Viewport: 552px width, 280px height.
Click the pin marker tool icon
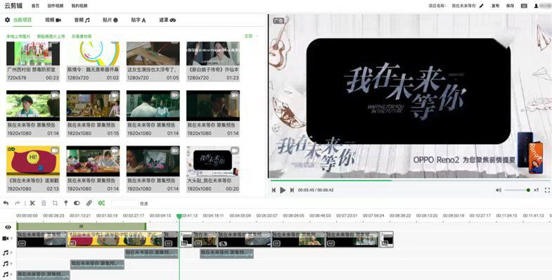(66, 203)
